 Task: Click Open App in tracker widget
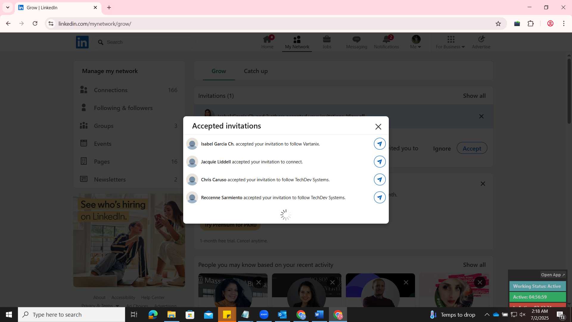553,275
